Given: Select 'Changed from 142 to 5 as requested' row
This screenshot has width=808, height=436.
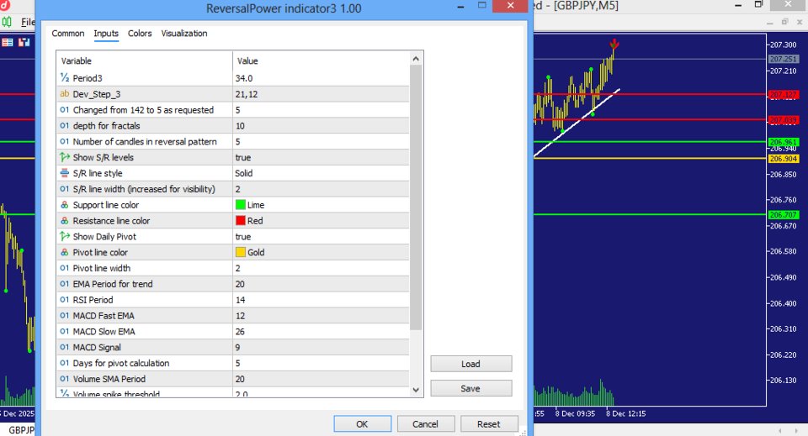Looking at the screenshot, I should pyautogui.click(x=233, y=110).
